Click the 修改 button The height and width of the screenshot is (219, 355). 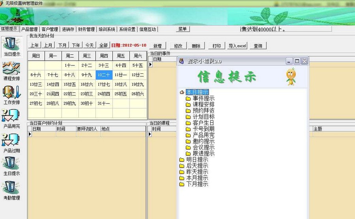click(178, 46)
